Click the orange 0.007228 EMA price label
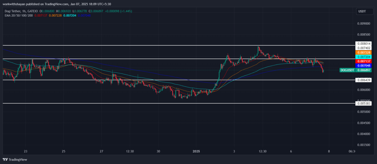The image size is (377, 164). (x=363, y=52)
